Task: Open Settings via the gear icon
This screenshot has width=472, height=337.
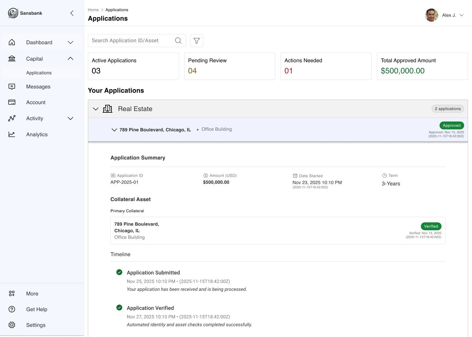Action: click(12, 325)
